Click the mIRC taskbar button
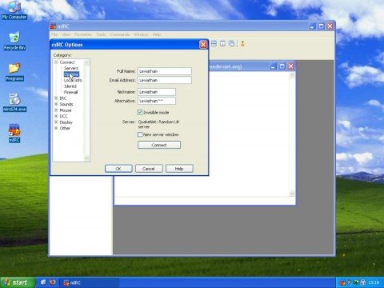 (90, 282)
